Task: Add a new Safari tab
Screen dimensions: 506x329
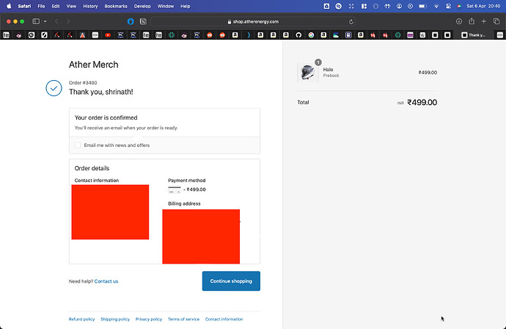Action: coord(484,21)
